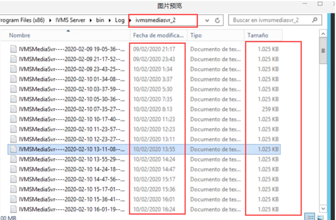Click date cell '10/02/2020 8:13'

[x=153, y=109]
